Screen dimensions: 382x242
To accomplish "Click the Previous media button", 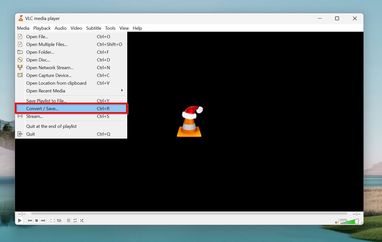I will pos(30,221).
